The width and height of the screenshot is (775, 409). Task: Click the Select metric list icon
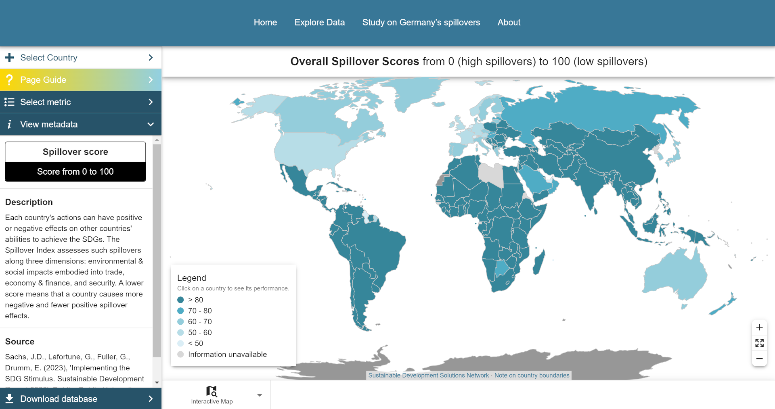coord(9,102)
